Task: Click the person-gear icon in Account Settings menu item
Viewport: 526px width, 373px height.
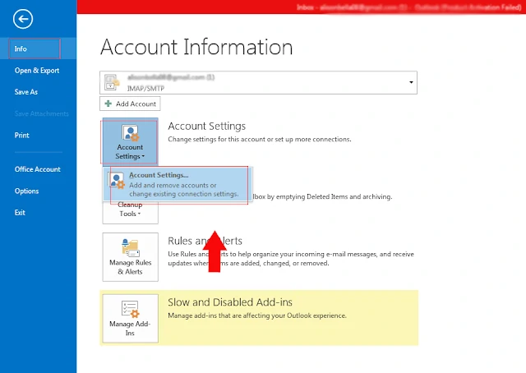Action: coord(117,181)
